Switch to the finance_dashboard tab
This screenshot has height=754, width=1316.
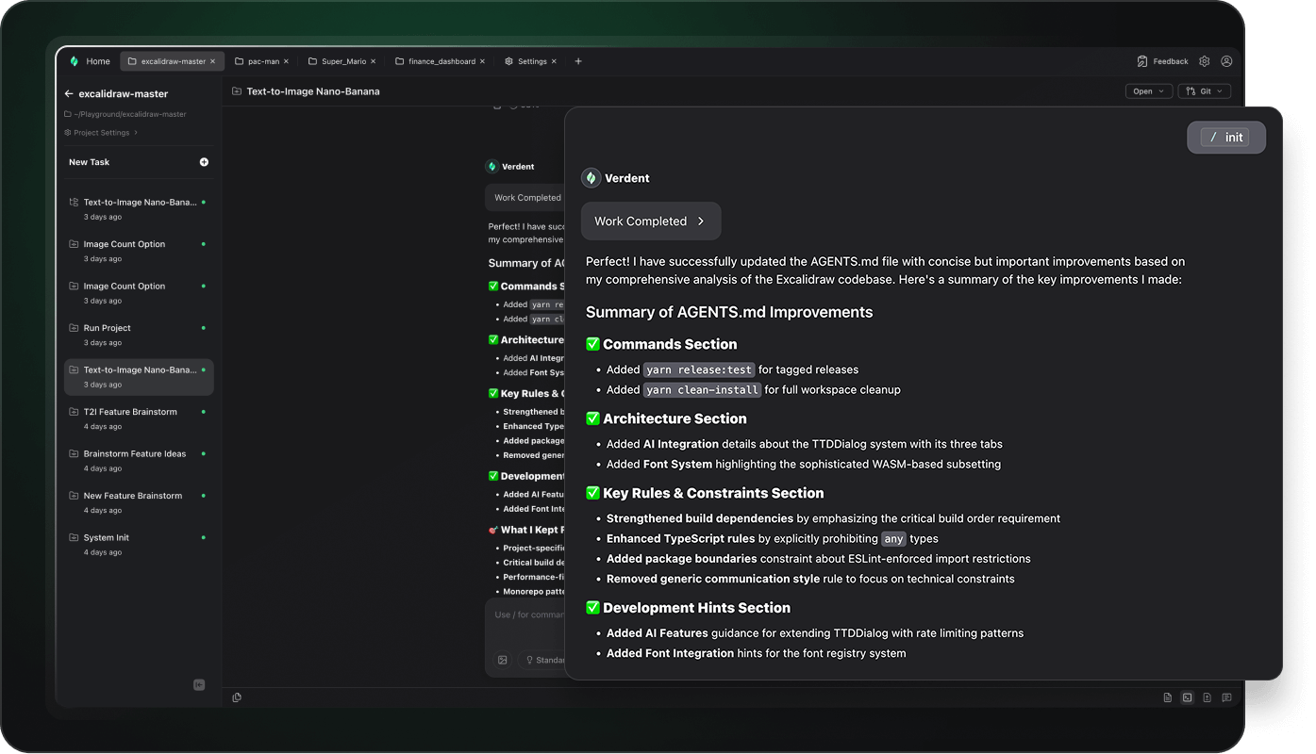(x=441, y=61)
